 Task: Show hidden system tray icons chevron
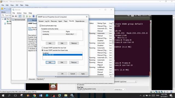pos(141,96)
